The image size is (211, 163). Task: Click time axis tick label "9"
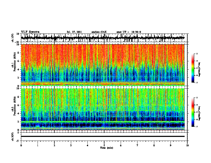coord(171,145)
